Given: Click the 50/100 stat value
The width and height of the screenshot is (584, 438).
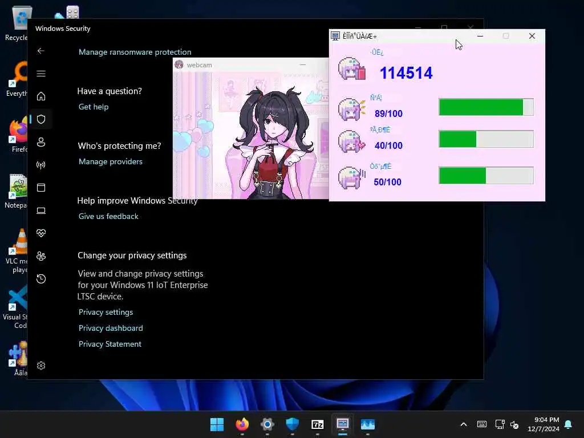Looking at the screenshot, I should pyautogui.click(x=387, y=182).
